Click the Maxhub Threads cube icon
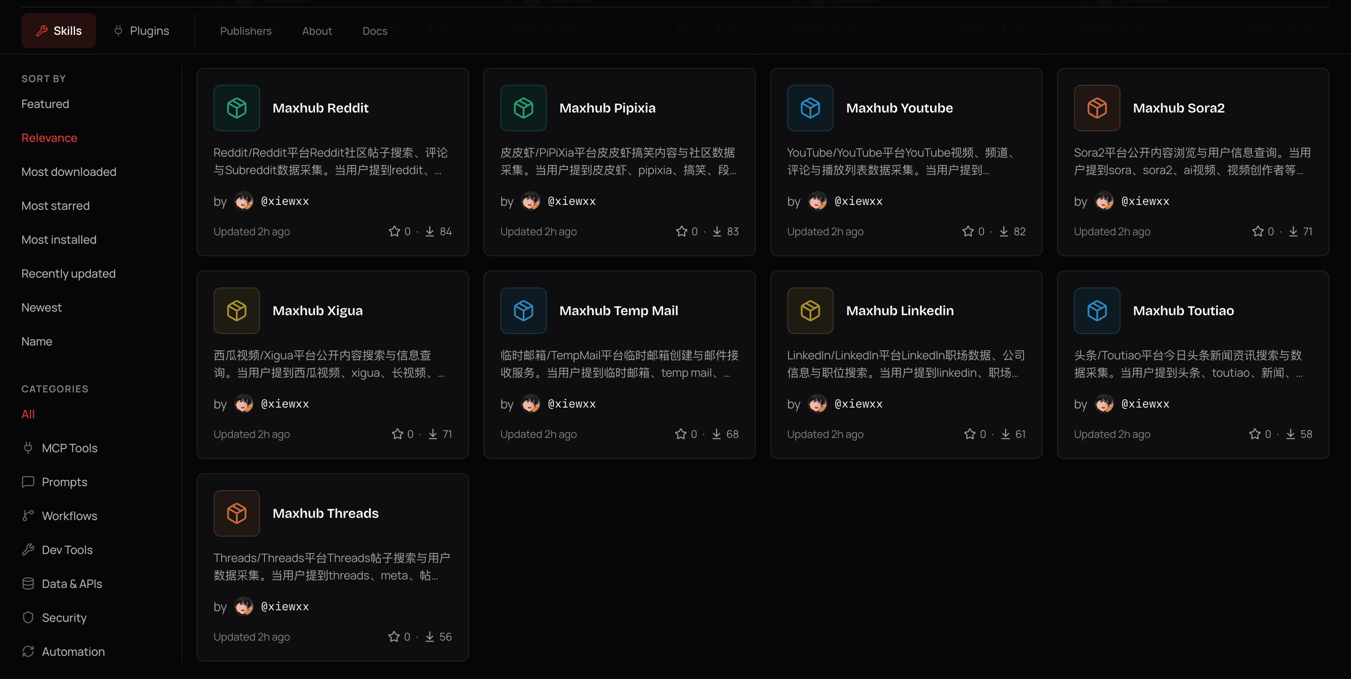The height and width of the screenshot is (679, 1351). [236, 513]
